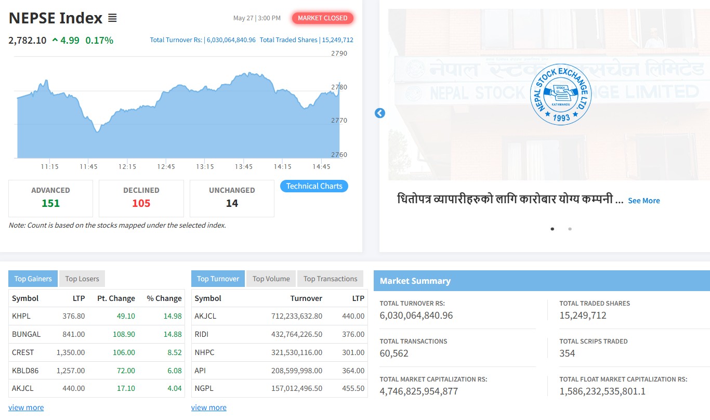Click float market capitalization value 1,586,232,535,801.1

[602, 391]
